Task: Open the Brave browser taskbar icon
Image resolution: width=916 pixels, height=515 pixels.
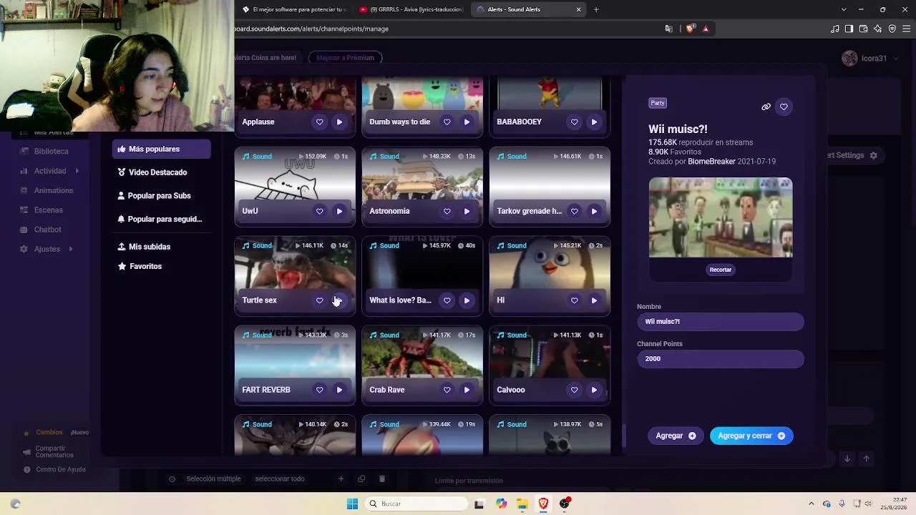Action: 543,504
